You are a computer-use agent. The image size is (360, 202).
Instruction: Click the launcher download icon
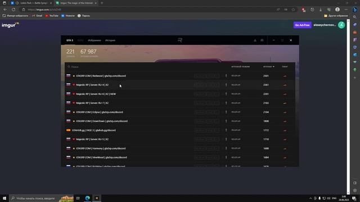(x=255, y=40)
